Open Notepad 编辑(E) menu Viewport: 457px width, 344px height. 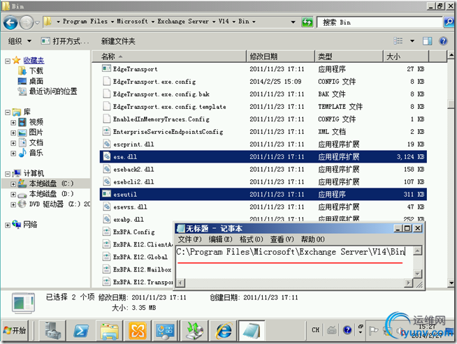[221, 239]
